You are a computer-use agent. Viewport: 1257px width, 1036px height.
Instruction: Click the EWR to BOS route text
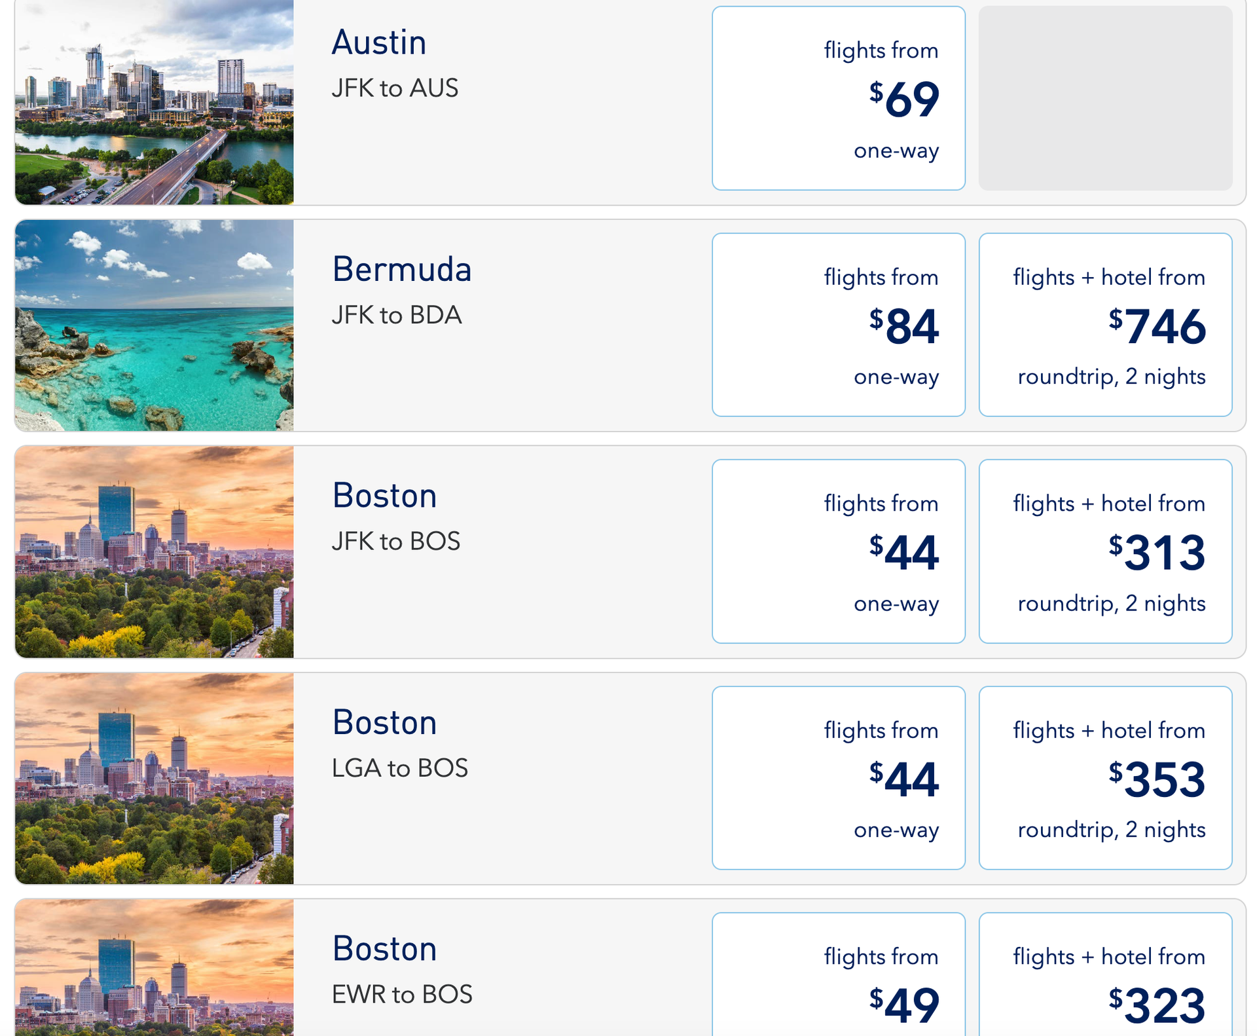click(x=402, y=994)
